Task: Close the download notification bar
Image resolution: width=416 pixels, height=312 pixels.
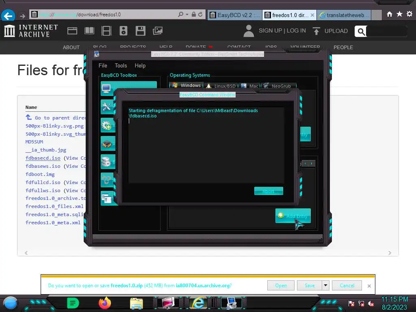Action: click(369, 286)
